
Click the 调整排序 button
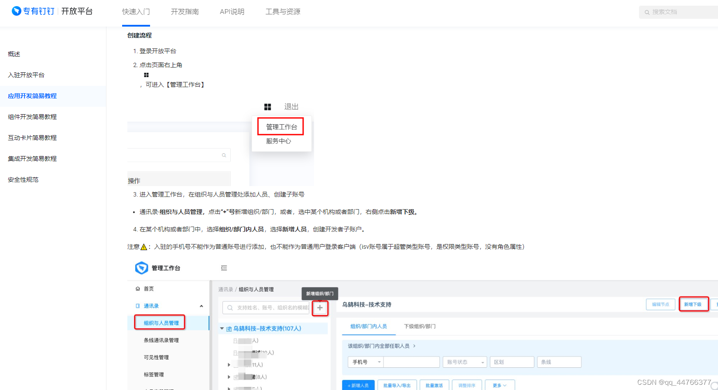pos(467,385)
